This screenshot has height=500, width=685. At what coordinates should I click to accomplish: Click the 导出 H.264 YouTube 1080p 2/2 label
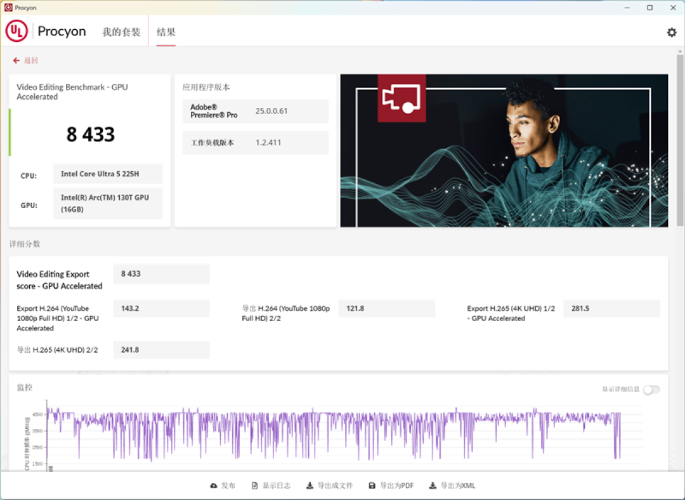point(285,313)
